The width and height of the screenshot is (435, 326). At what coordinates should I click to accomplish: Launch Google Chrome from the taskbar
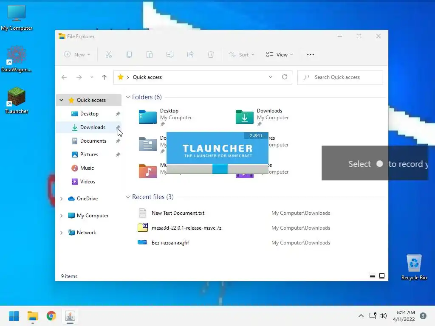[51, 316]
